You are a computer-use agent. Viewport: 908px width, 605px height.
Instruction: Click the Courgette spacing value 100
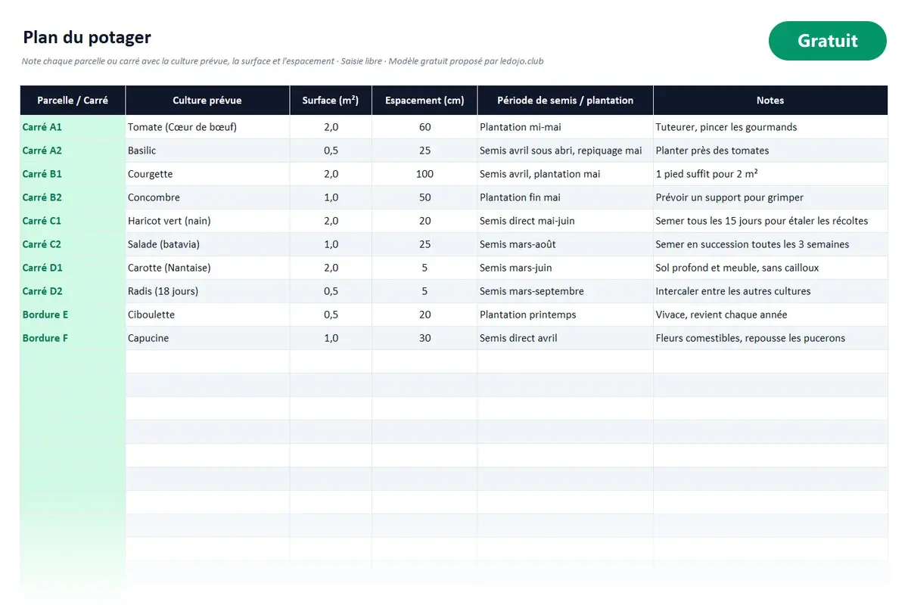(x=424, y=174)
